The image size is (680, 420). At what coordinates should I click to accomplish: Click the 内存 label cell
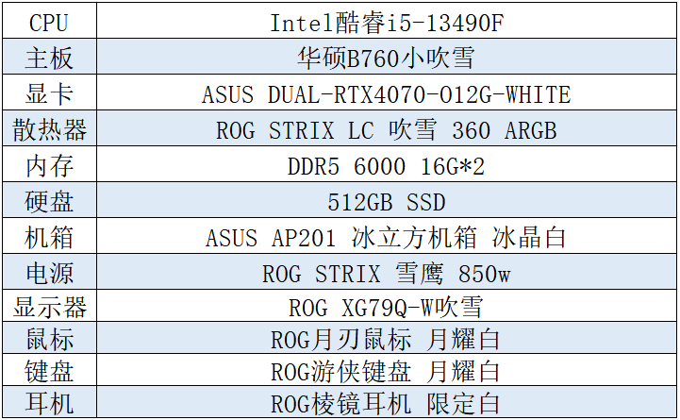click(49, 166)
